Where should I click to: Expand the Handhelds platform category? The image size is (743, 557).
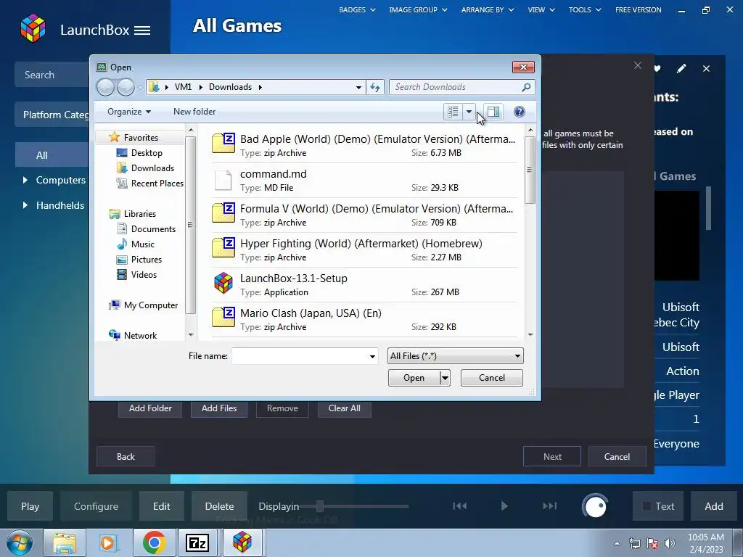(25, 205)
